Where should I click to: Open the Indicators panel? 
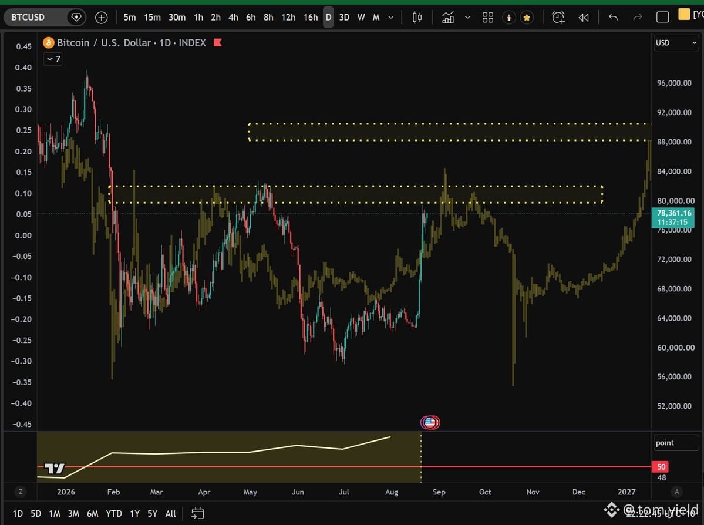[448, 18]
